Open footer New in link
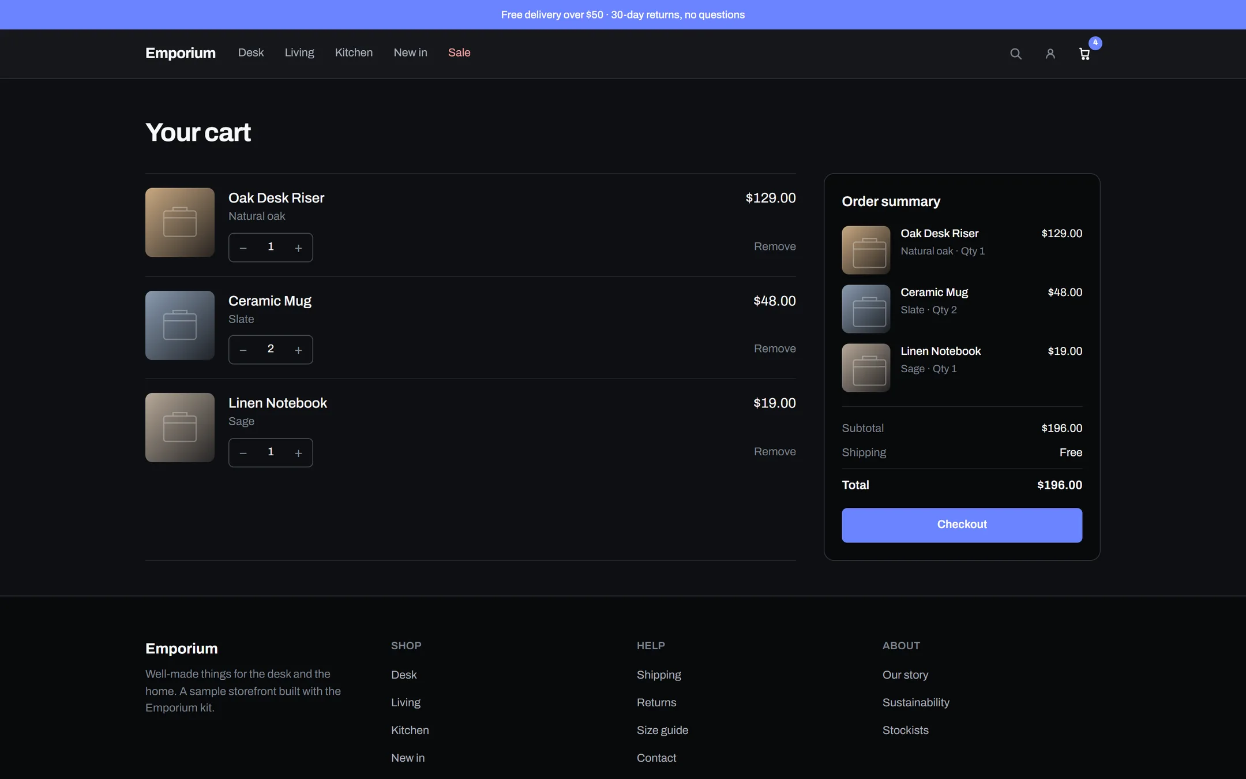Viewport: 1246px width, 779px height. pos(408,758)
